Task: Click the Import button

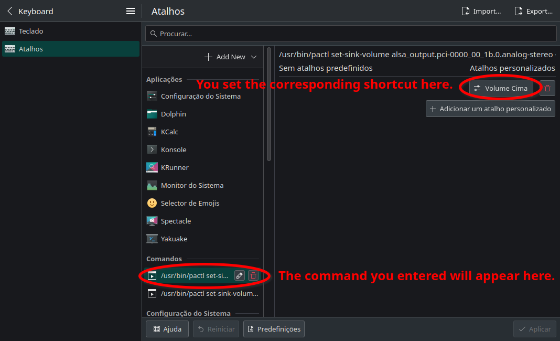Action: click(x=481, y=11)
